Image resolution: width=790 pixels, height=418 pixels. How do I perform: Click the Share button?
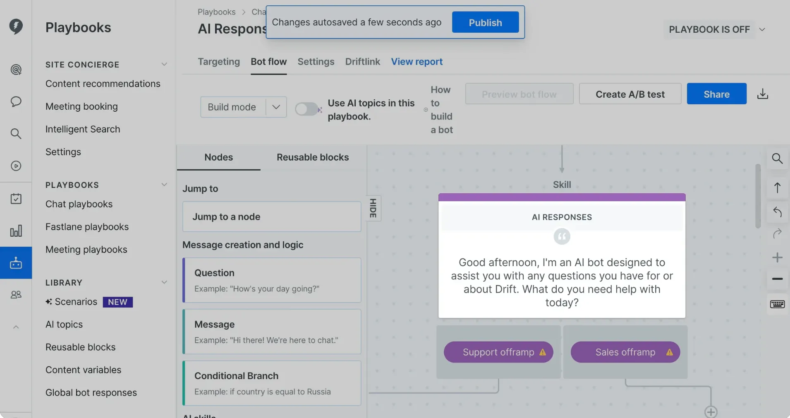[716, 94]
